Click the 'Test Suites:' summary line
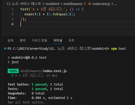 click(x=35, y=84)
